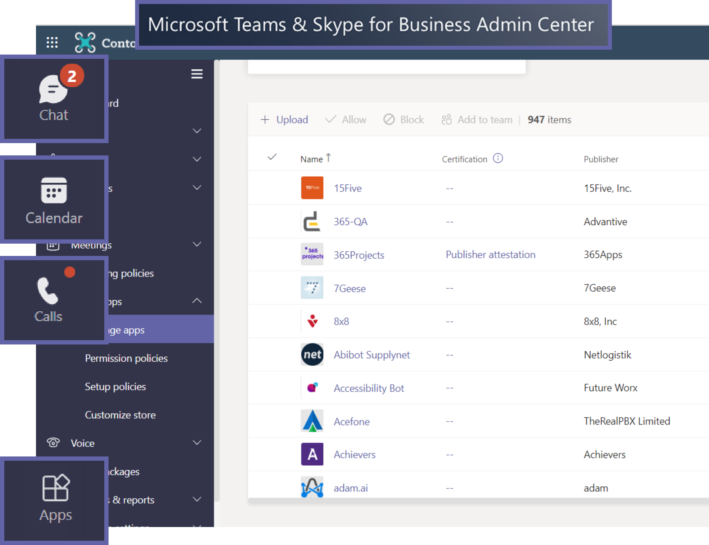Click the Future Worx publisher cell

tap(610, 388)
